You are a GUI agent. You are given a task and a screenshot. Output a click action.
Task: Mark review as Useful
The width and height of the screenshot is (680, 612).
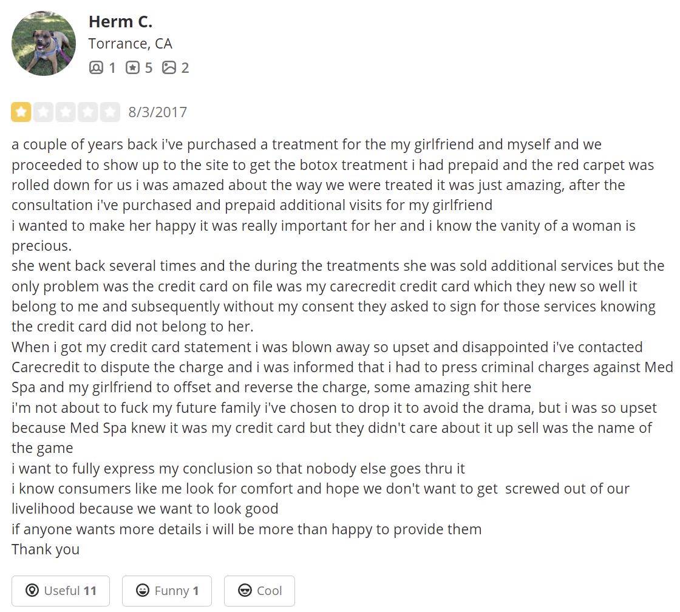(x=61, y=591)
